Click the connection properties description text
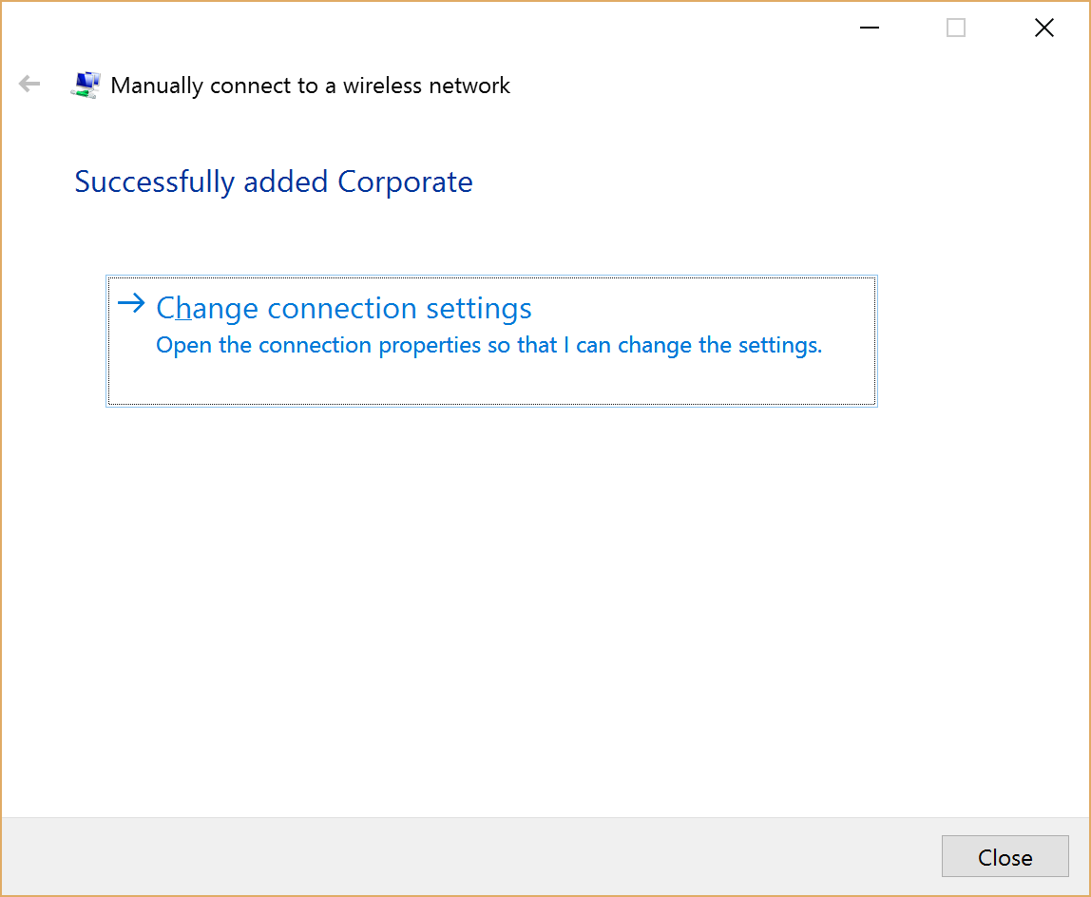The width and height of the screenshot is (1091, 897). pyautogui.click(x=488, y=345)
